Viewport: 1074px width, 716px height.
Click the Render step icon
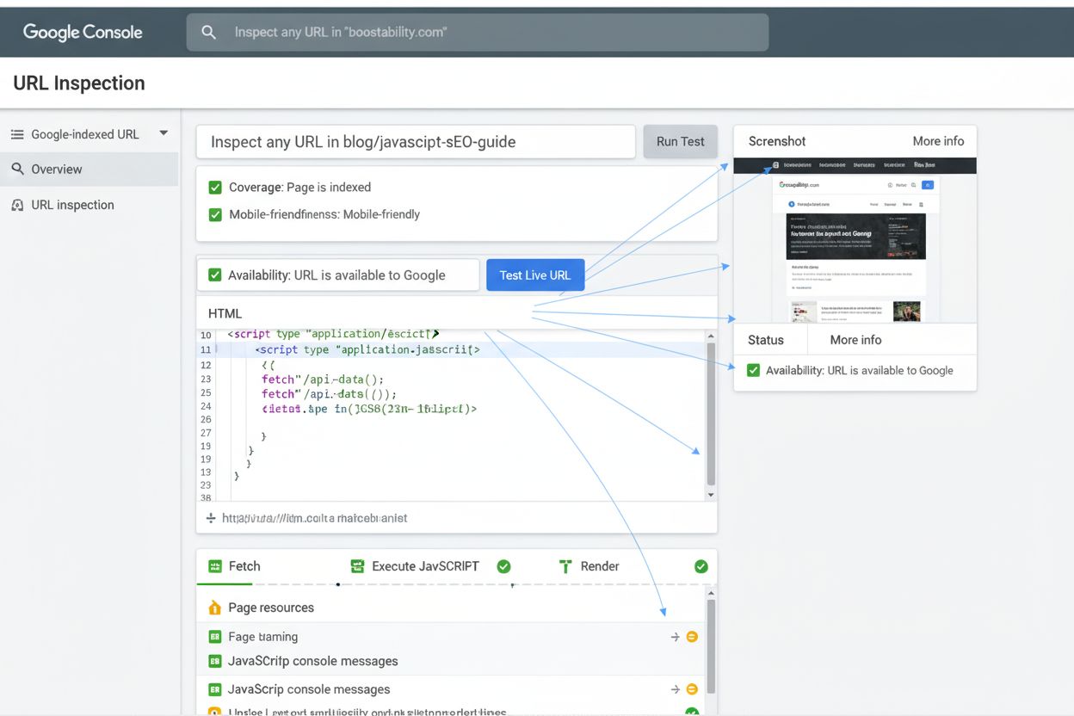click(565, 566)
